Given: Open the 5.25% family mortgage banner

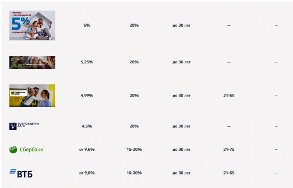Looking at the screenshot, I should tap(32, 62).
